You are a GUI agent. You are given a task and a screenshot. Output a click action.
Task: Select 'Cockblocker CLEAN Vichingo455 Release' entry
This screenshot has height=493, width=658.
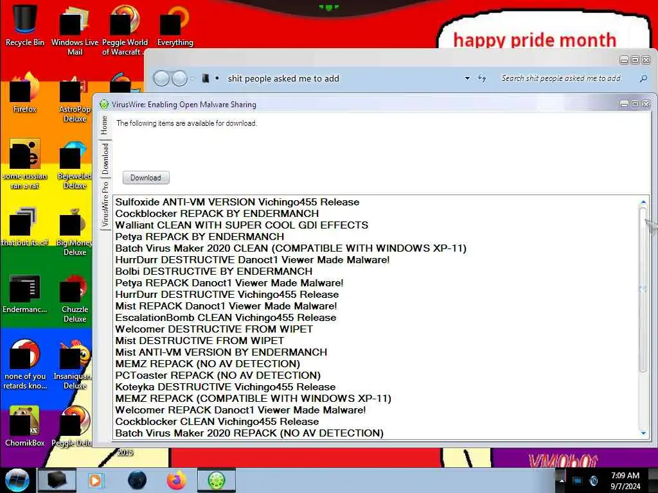[217, 421]
